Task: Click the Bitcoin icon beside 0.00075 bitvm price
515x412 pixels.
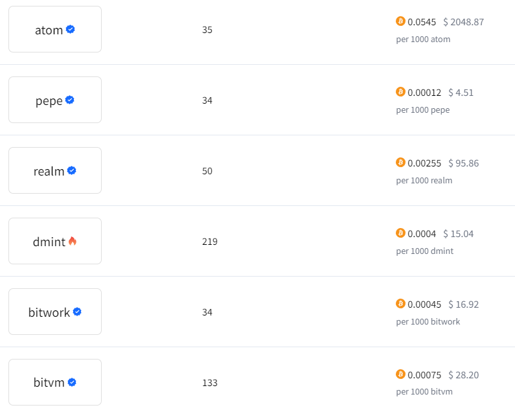Action: [400, 374]
